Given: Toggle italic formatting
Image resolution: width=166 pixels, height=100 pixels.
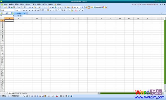Looking at the screenshot, I should (27, 10).
